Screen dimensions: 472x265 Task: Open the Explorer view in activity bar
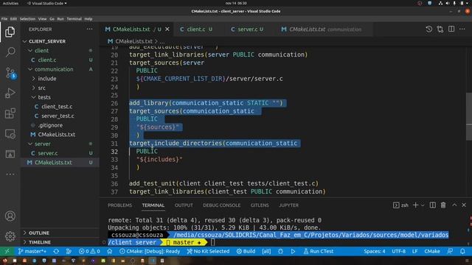[x=10, y=32]
